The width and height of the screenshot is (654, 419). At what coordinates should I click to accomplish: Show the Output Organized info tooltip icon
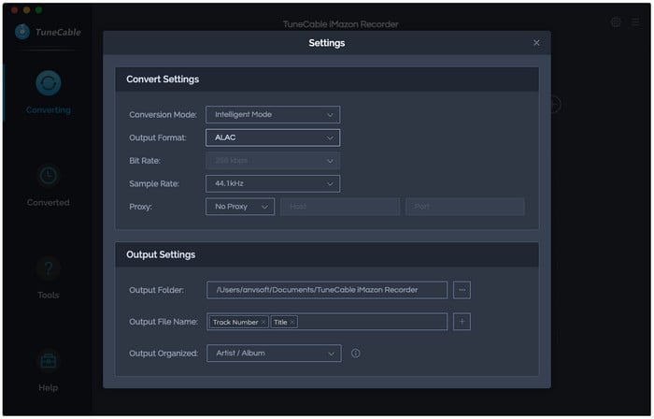pyautogui.click(x=356, y=354)
